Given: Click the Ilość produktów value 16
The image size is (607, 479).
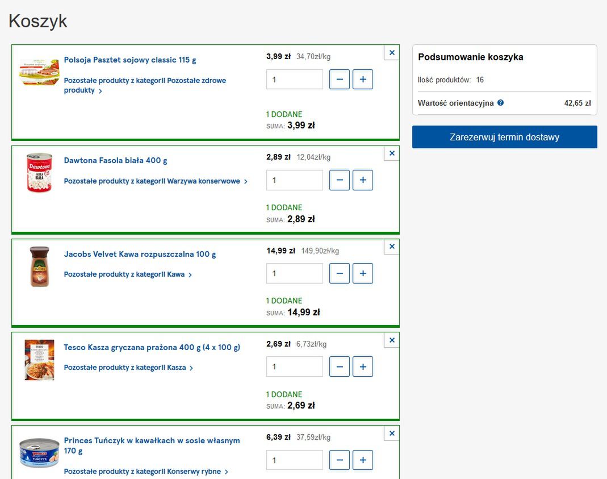Looking at the screenshot, I should pos(480,80).
